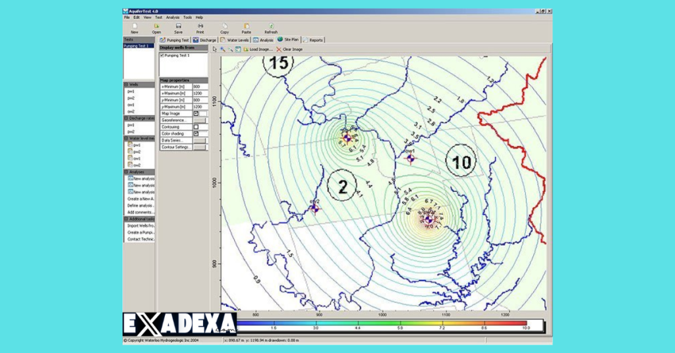The image size is (675, 353).
Task: Click the New toolbar icon
Action: click(x=134, y=26)
